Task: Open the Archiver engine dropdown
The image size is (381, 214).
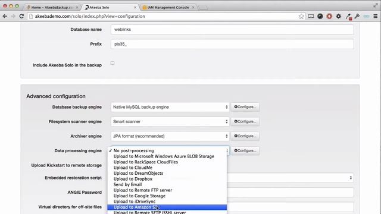Action: point(170,136)
